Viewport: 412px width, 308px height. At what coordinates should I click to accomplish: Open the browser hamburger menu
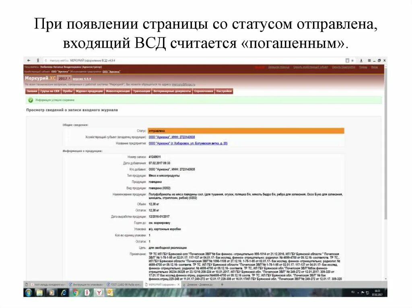point(369,61)
